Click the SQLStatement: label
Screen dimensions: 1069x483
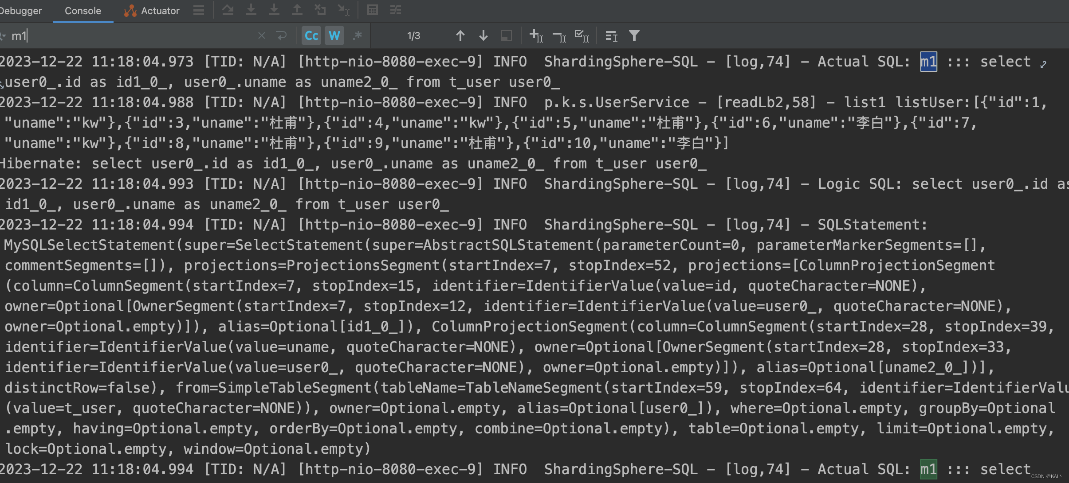(872, 225)
